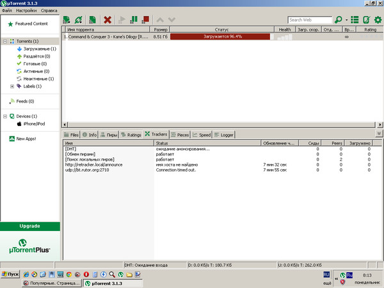Viewport: 384px width, 288px height.
Task: Click the green Upgrade button
Action: (x=30, y=227)
